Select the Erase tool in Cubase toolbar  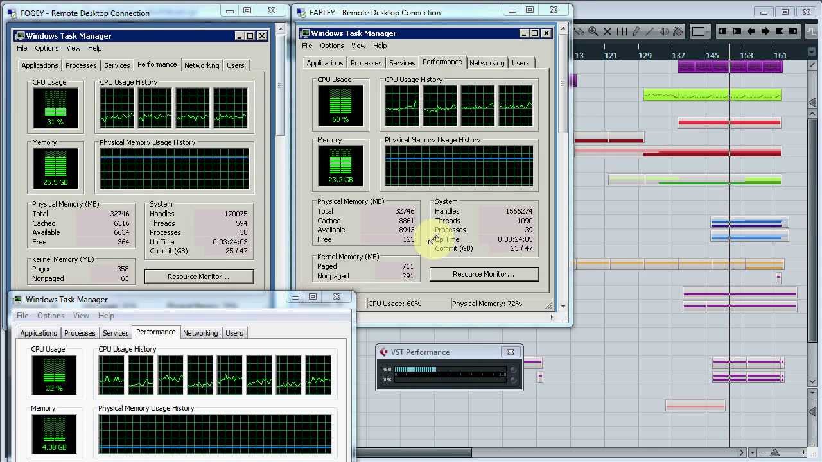tap(579, 31)
